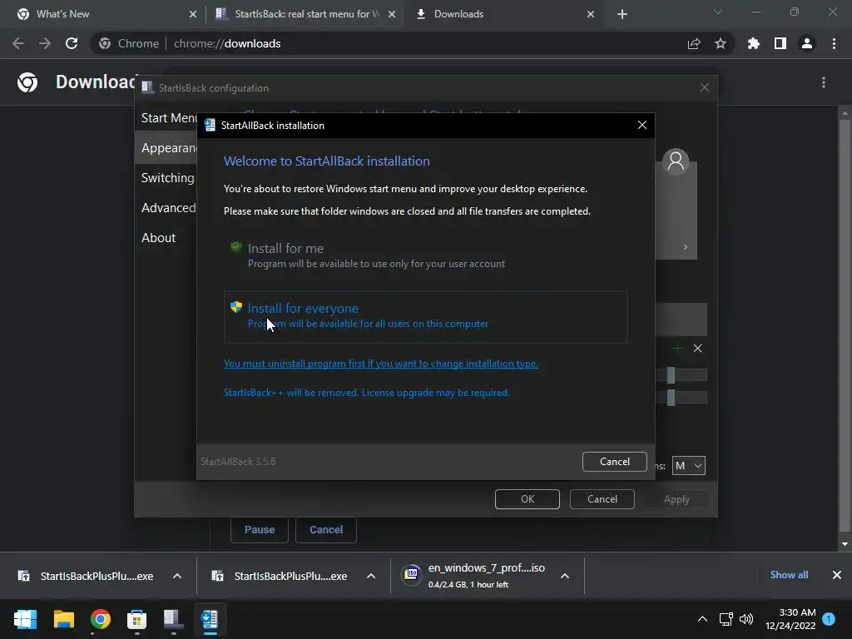Expand first StartIsBackPlusPlus.exe download options
Screen dimensions: 852x639
click(177, 576)
